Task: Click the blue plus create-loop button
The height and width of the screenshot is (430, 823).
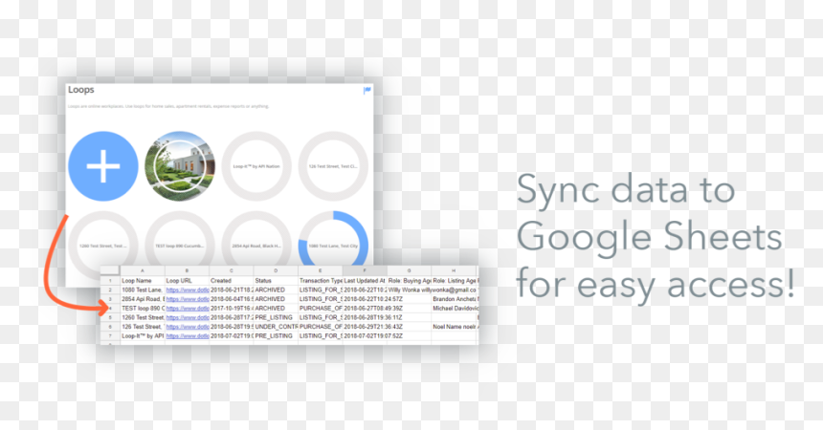Action: coord(103,166)
